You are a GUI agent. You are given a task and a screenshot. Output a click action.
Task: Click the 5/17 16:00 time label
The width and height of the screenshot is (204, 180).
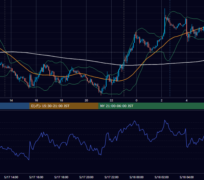pyautogui.click(x=36, y=177)
